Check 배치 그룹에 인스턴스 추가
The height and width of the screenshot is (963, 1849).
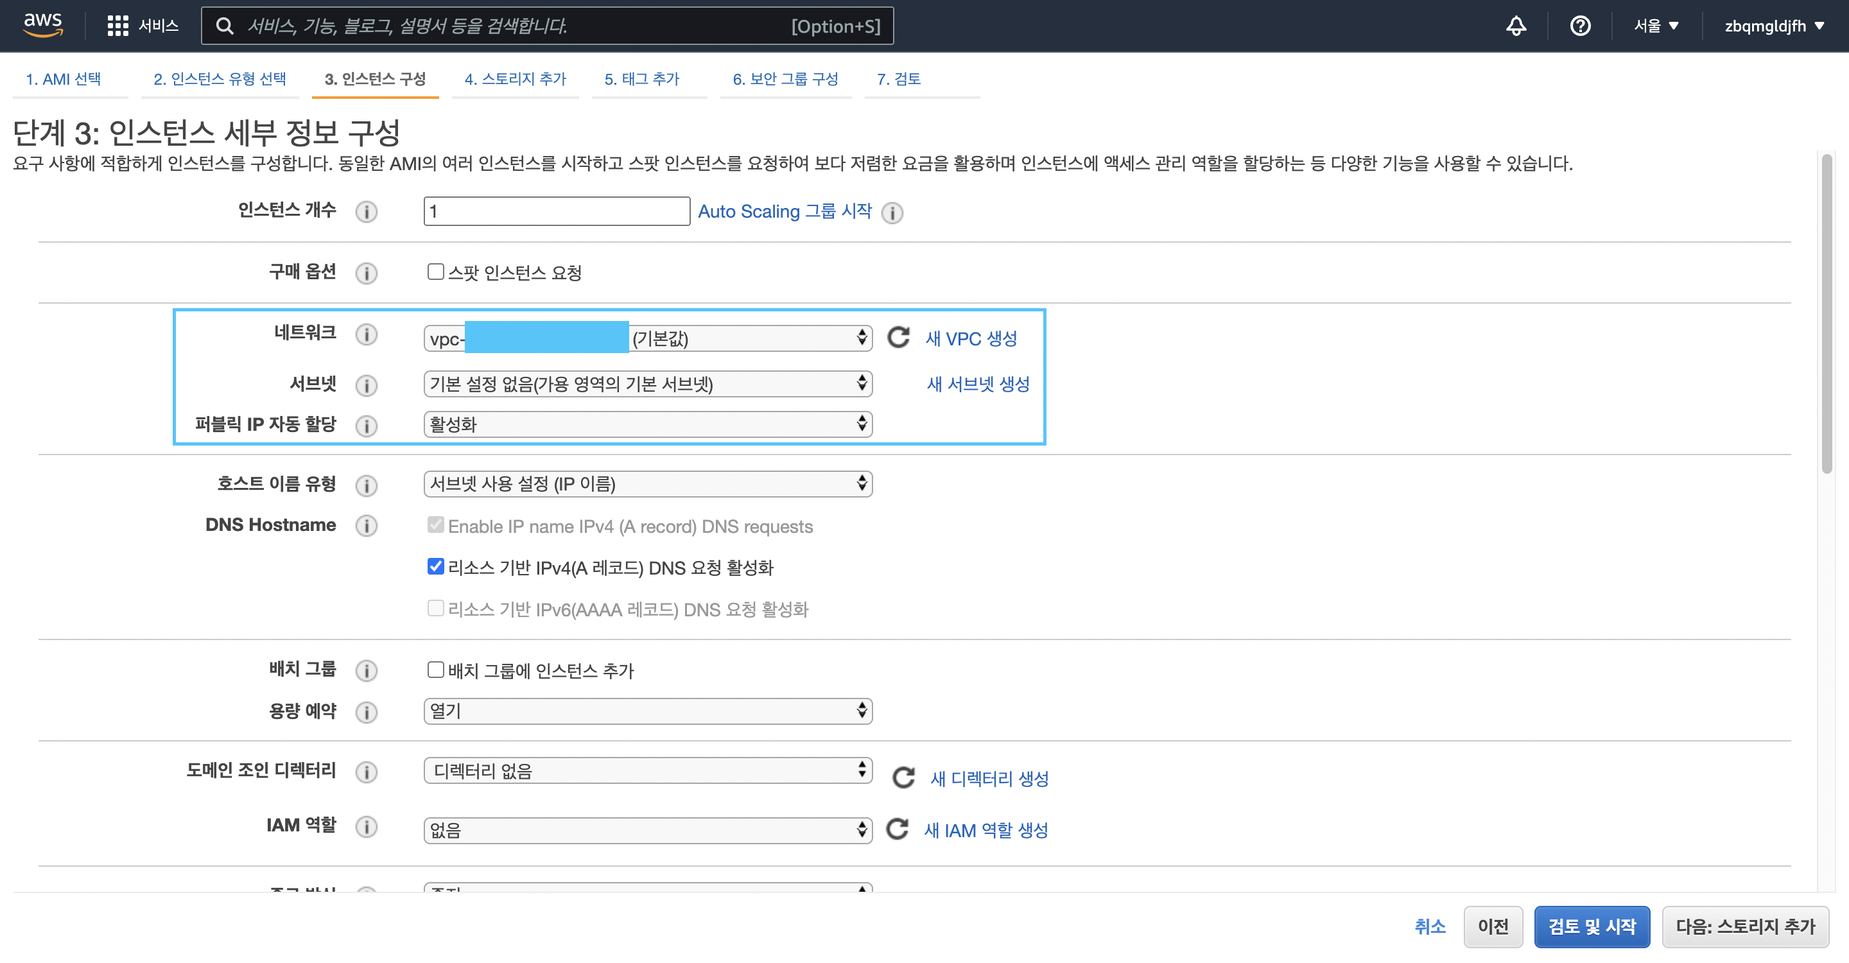[x=435, y=670]
